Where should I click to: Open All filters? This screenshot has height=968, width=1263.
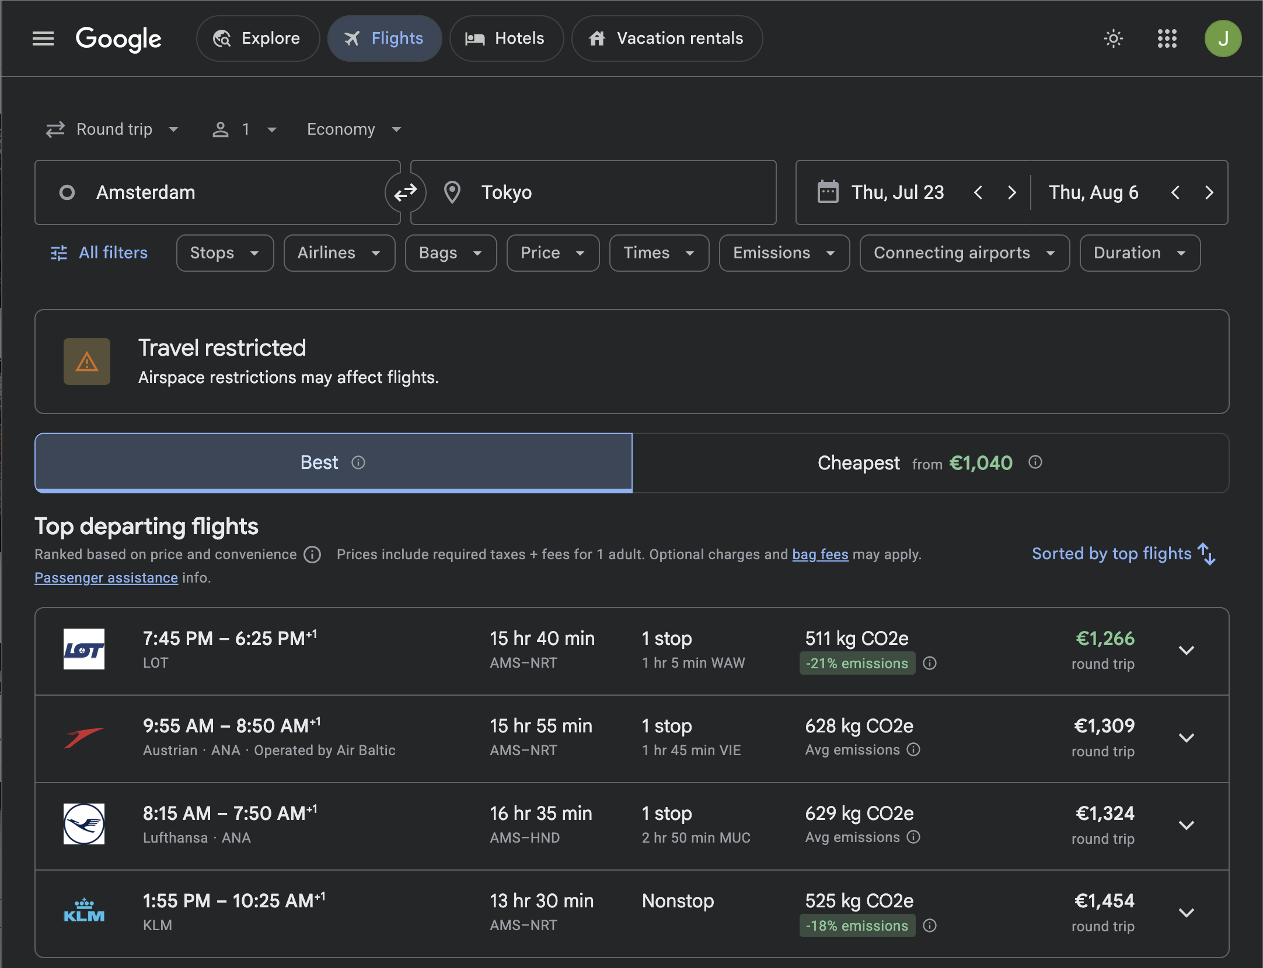[99, 253]
